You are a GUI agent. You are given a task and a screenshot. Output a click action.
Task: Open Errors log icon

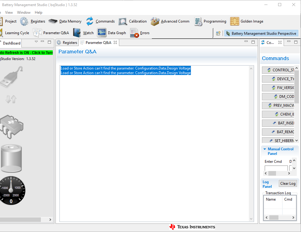pyautogui.click(x=134, y=33)
